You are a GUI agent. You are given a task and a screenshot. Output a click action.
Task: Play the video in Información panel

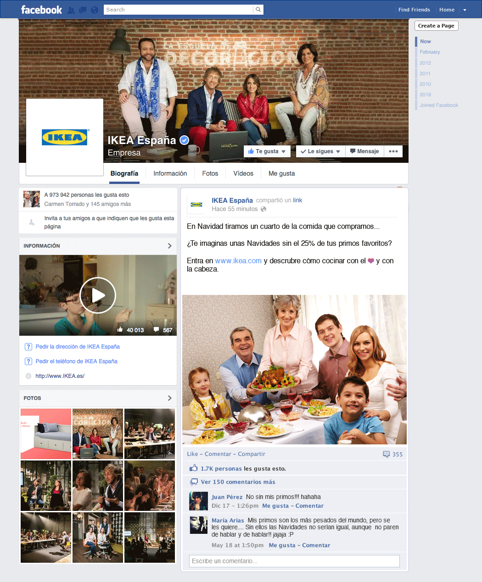point(98,295)
